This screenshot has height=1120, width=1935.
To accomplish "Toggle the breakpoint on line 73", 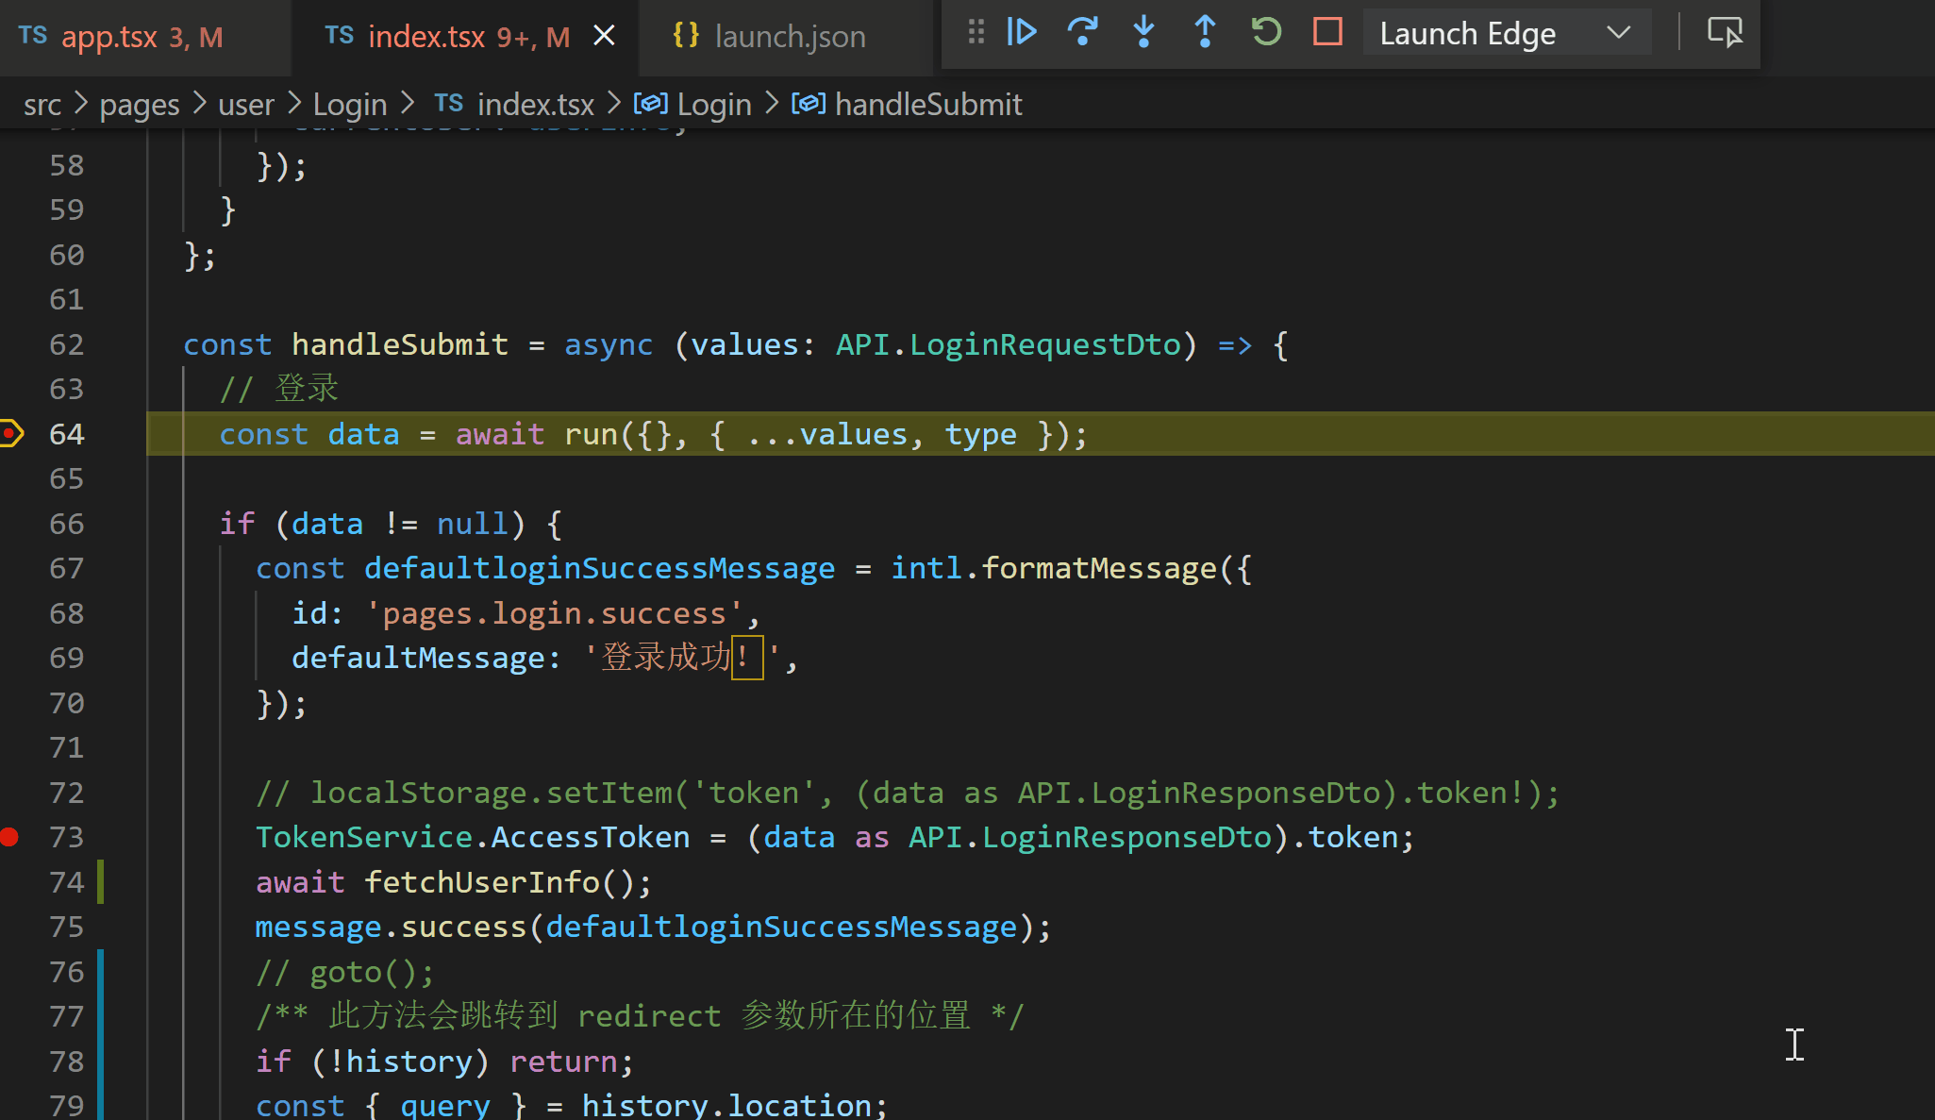I will click(x=10, y=837).
